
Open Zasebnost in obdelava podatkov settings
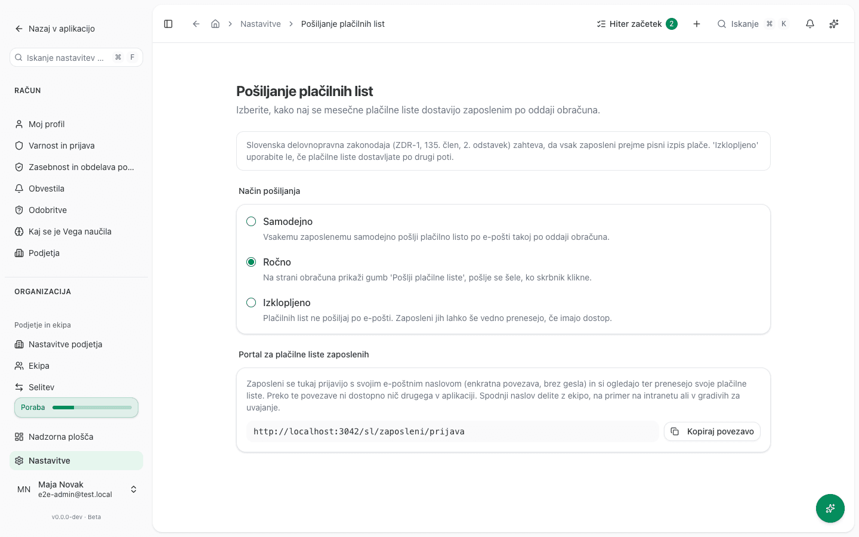tap(76, 167)
